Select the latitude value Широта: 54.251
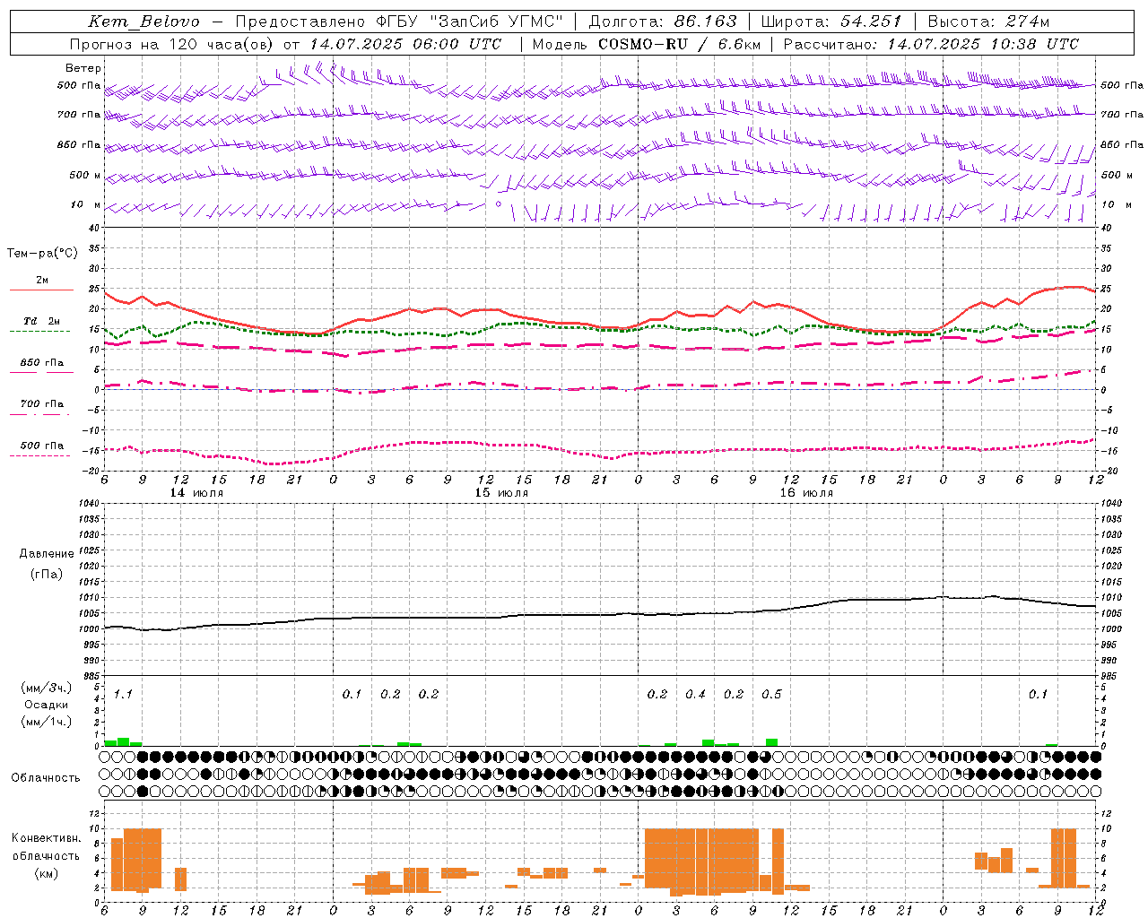 click(831, 22)
